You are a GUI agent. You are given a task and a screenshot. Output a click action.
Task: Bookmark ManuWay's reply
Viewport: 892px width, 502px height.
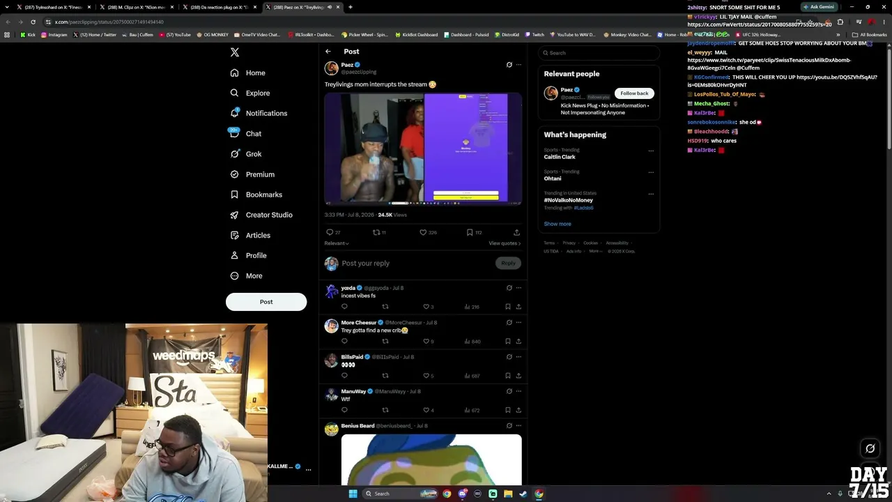tap(508, 410)
